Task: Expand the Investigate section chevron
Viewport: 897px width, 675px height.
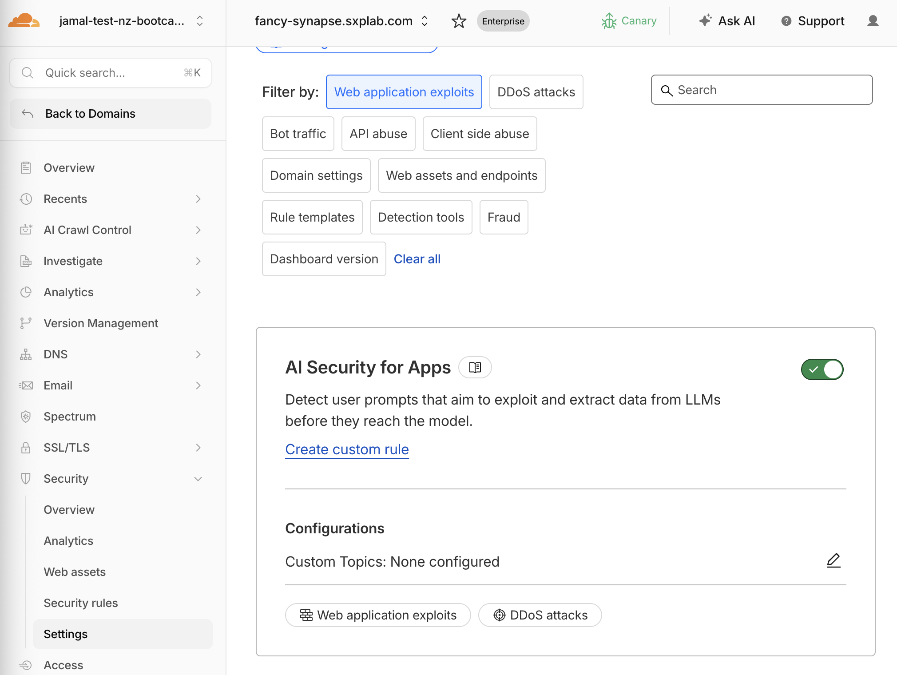Action: pos(198,261)
